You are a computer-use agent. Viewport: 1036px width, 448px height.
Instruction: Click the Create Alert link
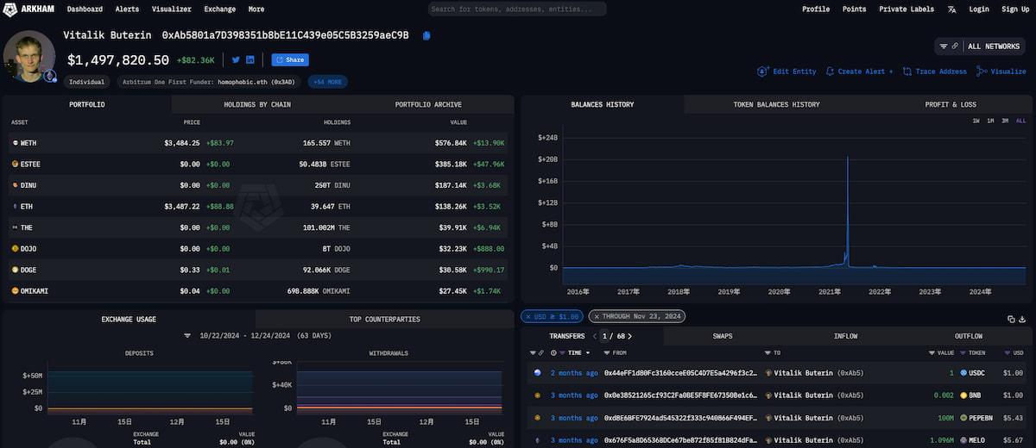860,72
